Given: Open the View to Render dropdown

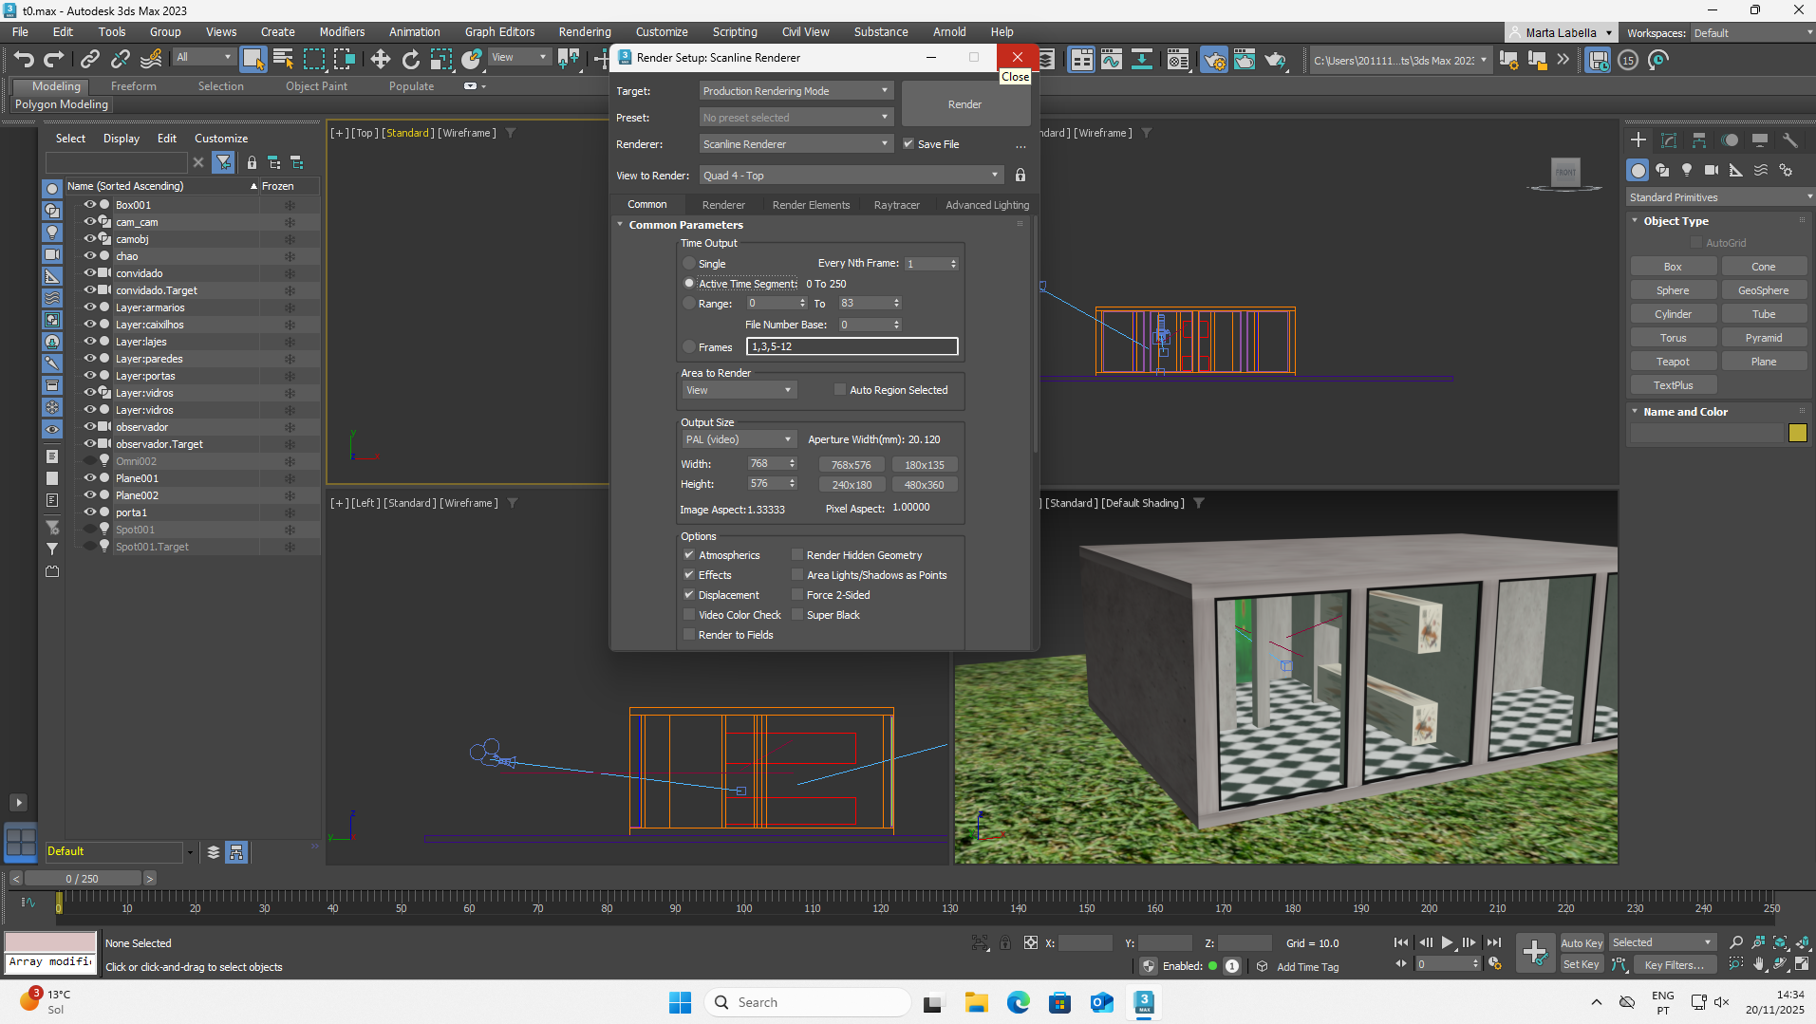Looking at the screenshot, I should tap(851, 176).
